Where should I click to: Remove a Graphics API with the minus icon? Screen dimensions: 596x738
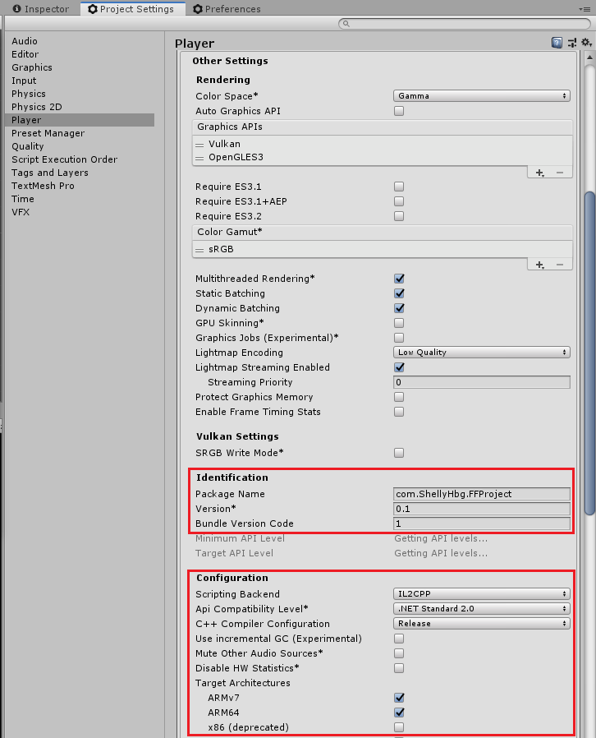coord(560,173)
